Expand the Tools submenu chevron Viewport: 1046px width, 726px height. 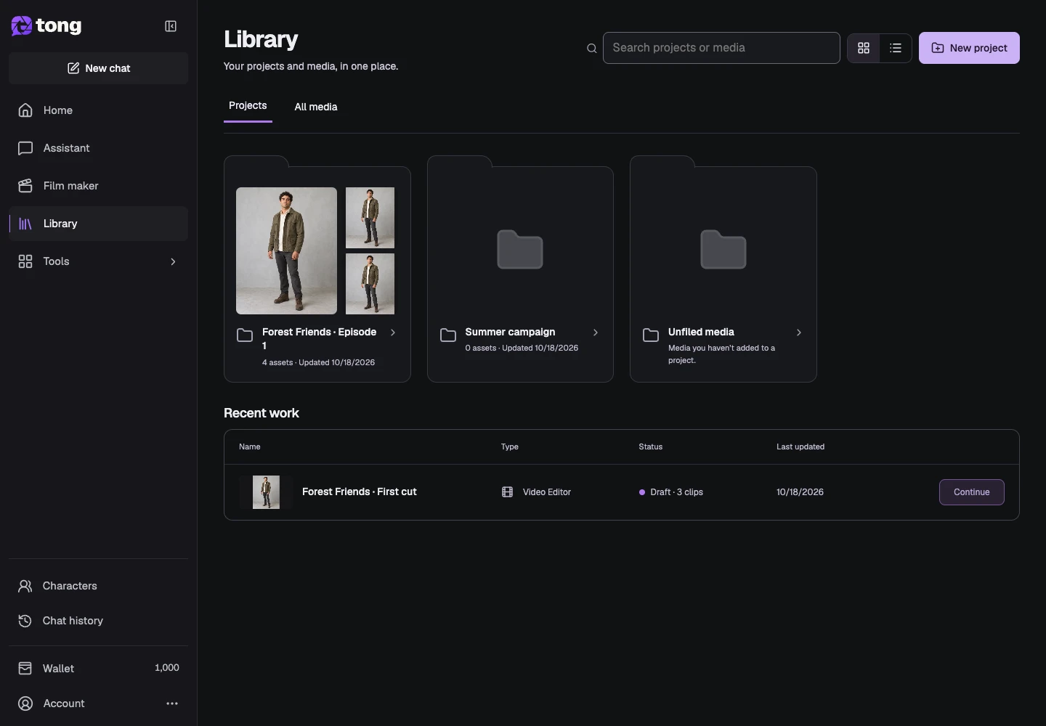pos(173,261)
